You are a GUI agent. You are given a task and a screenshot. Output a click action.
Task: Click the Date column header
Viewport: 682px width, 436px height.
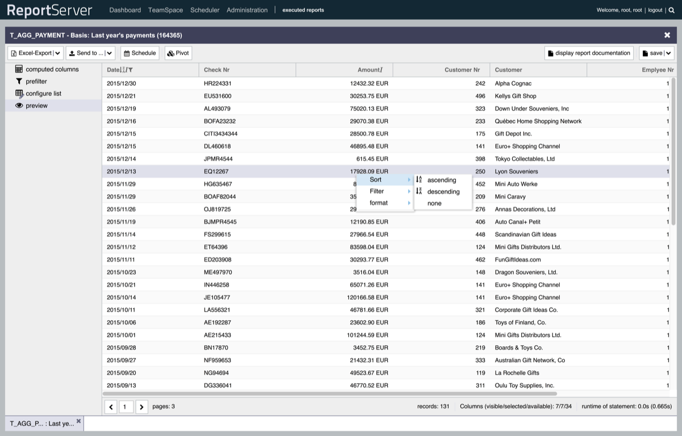[x=151, y=70]
